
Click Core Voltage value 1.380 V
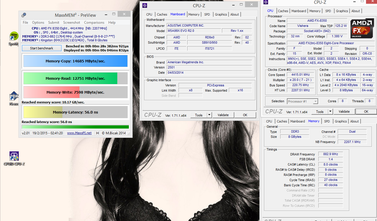click(x=337, y=36)
